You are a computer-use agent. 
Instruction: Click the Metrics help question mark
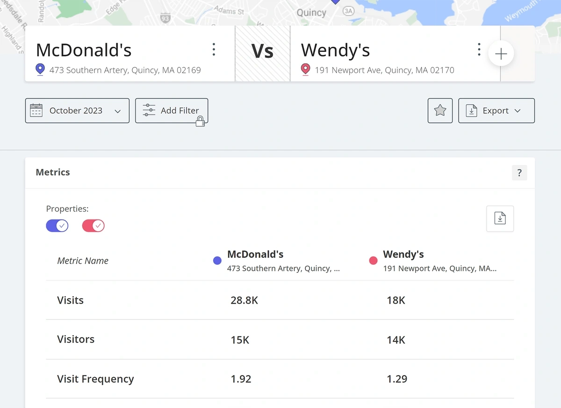[519, 173]
